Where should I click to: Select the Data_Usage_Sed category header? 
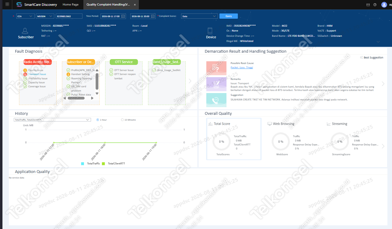pyautogui.click(x=167, y=62)
